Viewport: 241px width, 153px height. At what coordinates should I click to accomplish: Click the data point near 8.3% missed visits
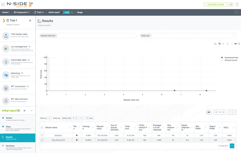pyautogui.click(x=206, y=91)
